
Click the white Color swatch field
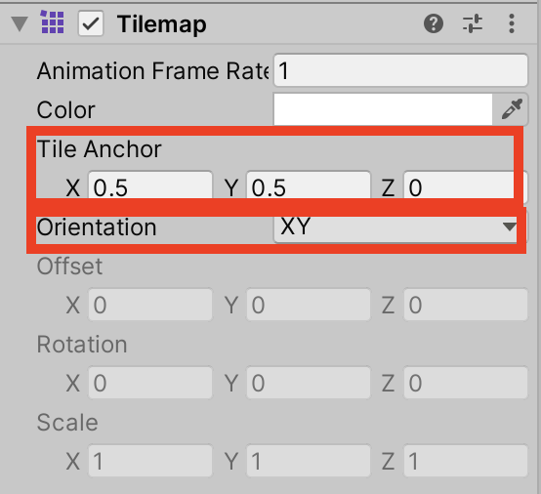tap(383, 109)
